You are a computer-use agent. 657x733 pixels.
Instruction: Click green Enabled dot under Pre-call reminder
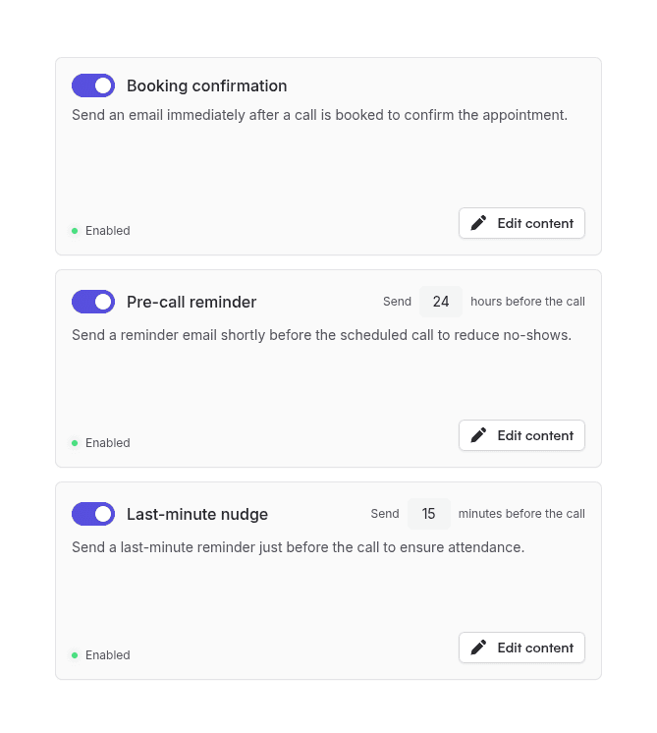(x=75, y=443)
